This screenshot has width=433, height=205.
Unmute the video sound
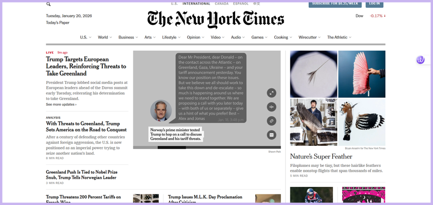271,107
